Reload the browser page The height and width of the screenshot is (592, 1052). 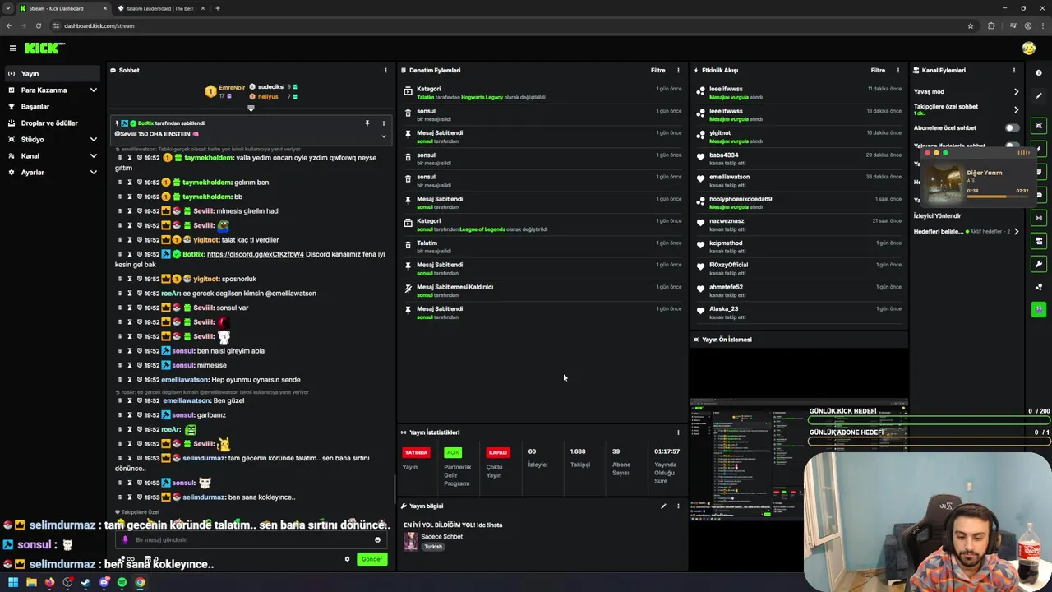coord(38,25)
